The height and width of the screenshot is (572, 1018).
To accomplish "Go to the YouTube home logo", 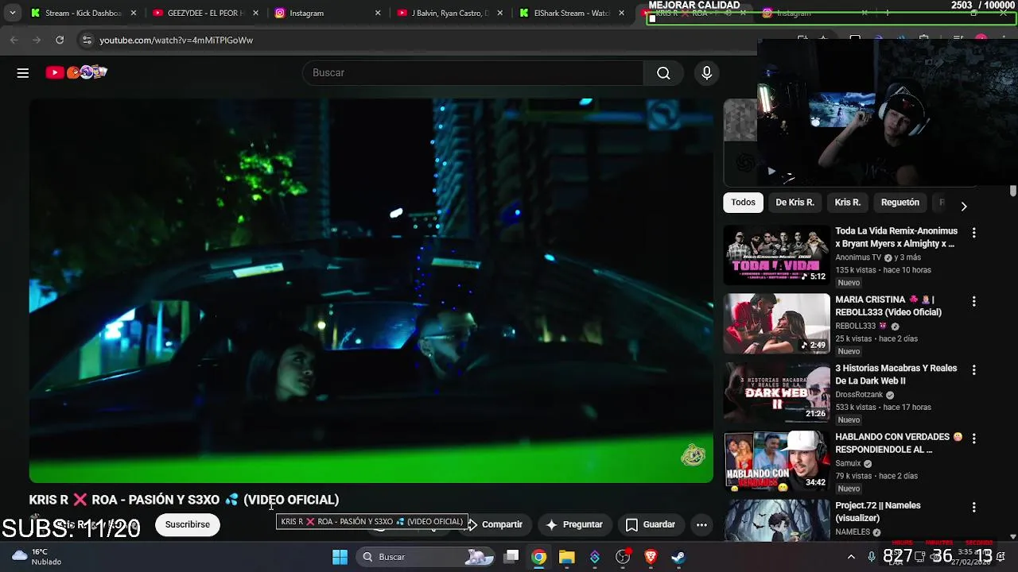I will tap(76, 72).
